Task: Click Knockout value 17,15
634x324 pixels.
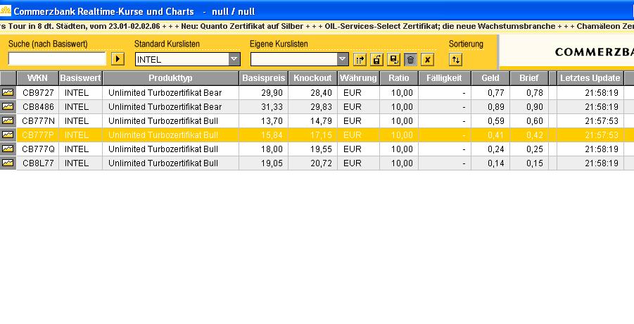Action: [321, 135]
